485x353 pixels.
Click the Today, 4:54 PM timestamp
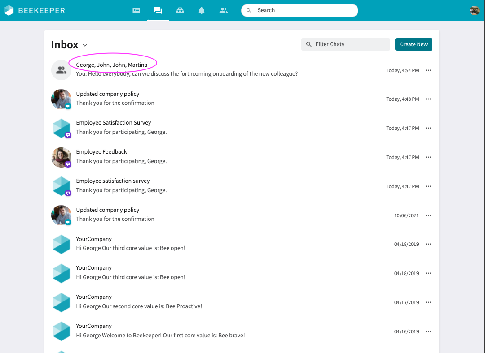tap(402, 70)
